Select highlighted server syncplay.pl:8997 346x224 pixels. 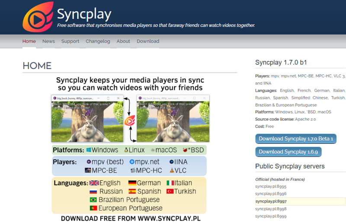[x=300, y=201]
